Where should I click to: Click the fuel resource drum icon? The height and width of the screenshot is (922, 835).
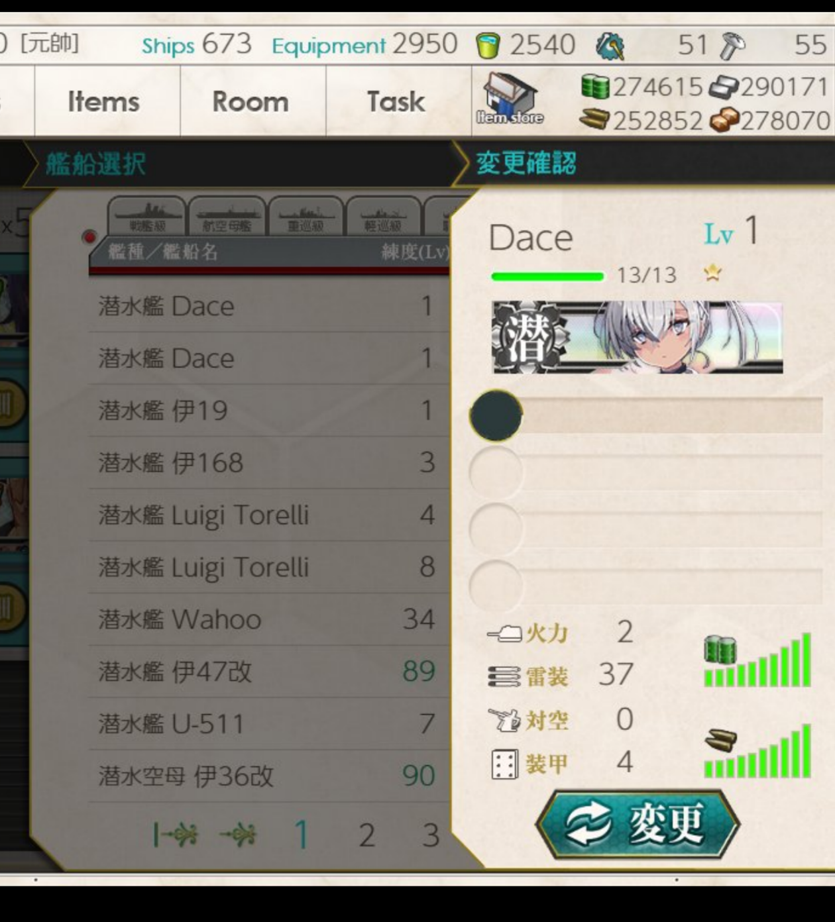point(594,86)
